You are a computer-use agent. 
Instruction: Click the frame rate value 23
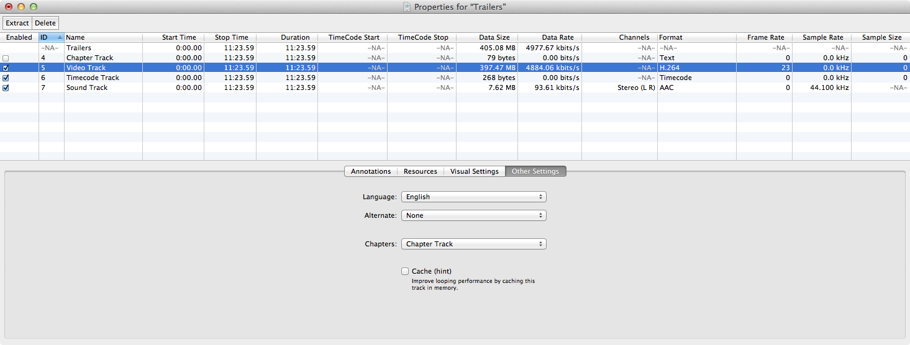(x=786, y=68)
